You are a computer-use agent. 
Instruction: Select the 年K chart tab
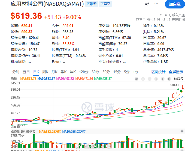click(73, 72)
